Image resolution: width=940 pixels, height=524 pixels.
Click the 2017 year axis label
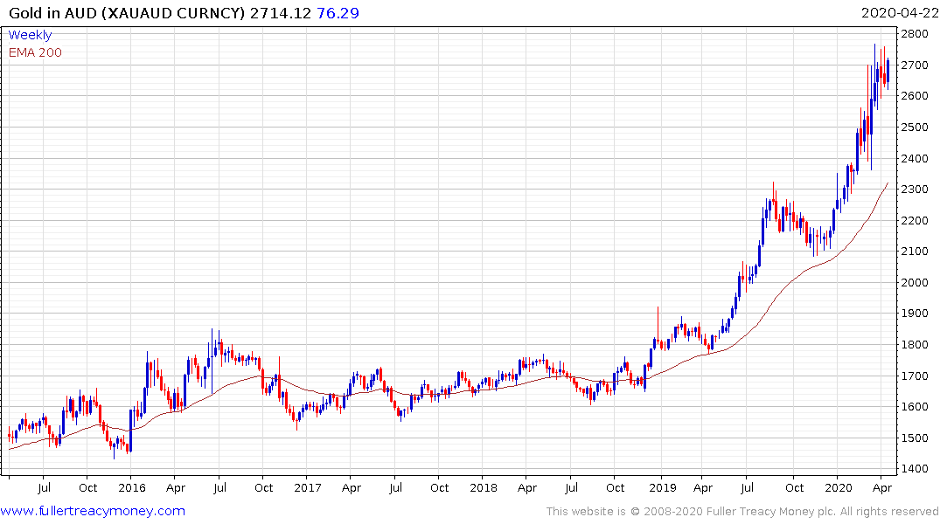308,487
